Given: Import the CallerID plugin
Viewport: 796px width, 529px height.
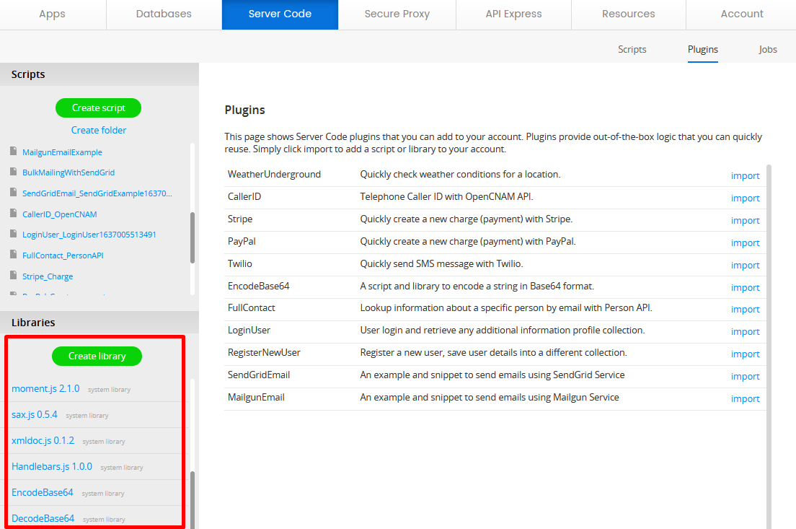Looking at the screenshot, I should [x=746, y=198].
